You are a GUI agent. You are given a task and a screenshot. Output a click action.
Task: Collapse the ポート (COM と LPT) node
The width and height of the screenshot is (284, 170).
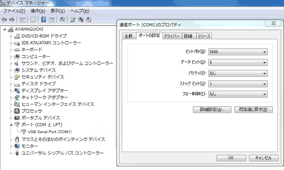click(x=11, y=125)
